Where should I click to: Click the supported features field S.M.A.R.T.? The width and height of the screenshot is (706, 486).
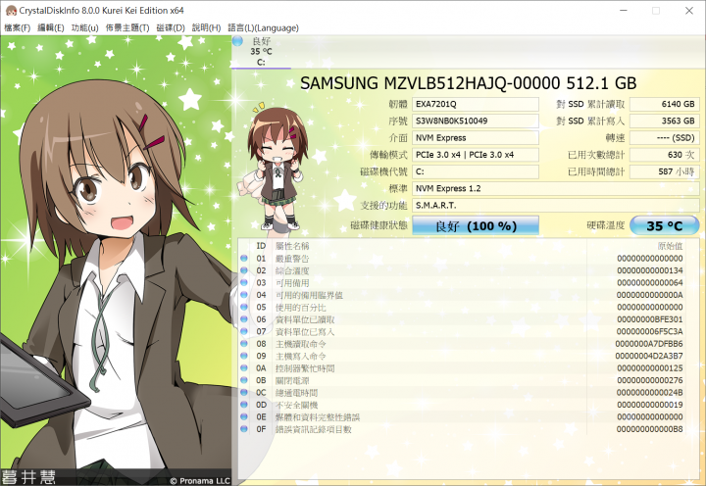tap(556, 205)
